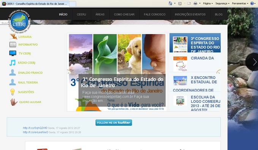This screenshot has height=150, width=258.
Task: Click the Follow Me on Twitter button
Action: click(114, 123)
